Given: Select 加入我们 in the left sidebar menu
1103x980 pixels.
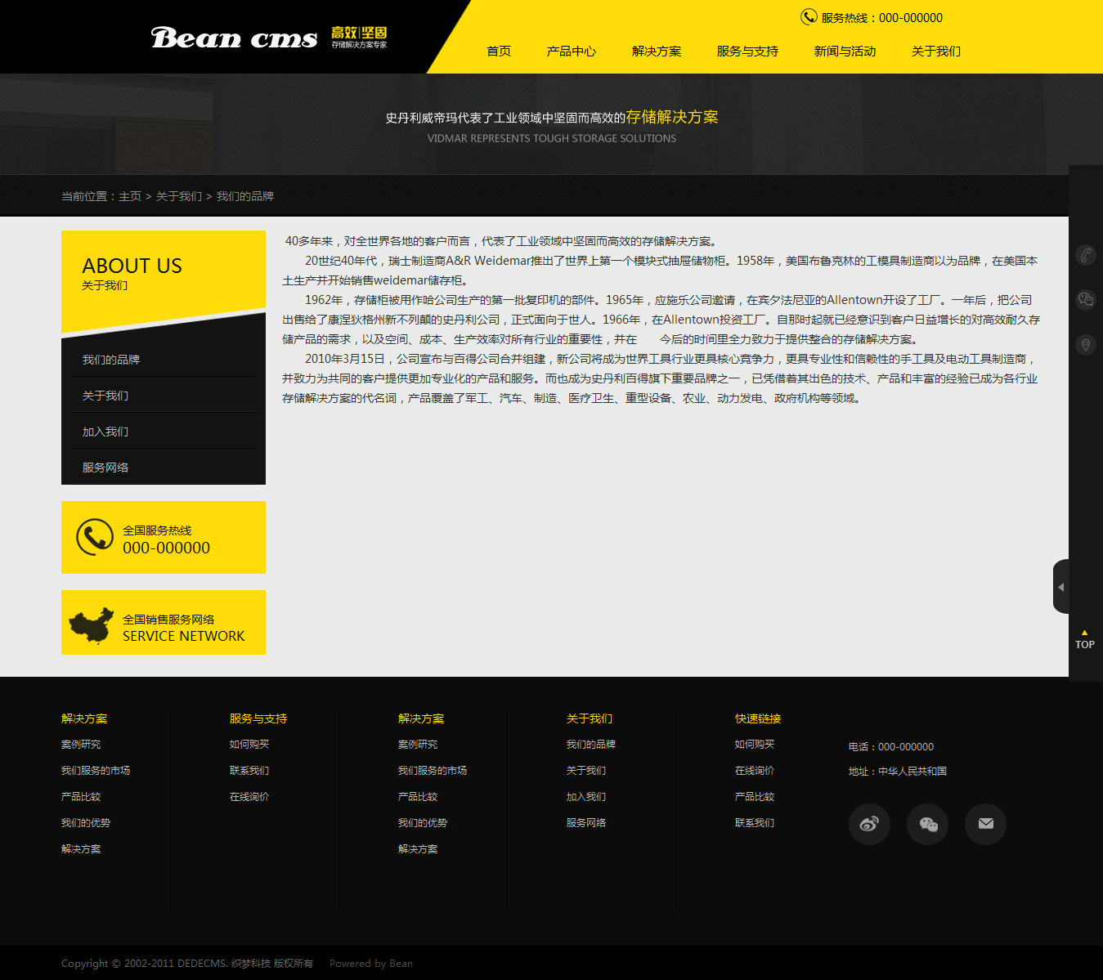Looking at the screenshot, I should [105, 432].
